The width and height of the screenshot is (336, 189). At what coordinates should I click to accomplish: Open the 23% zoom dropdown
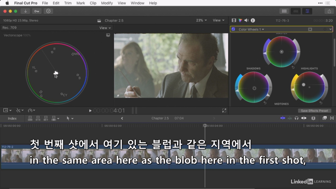point(201,20)
